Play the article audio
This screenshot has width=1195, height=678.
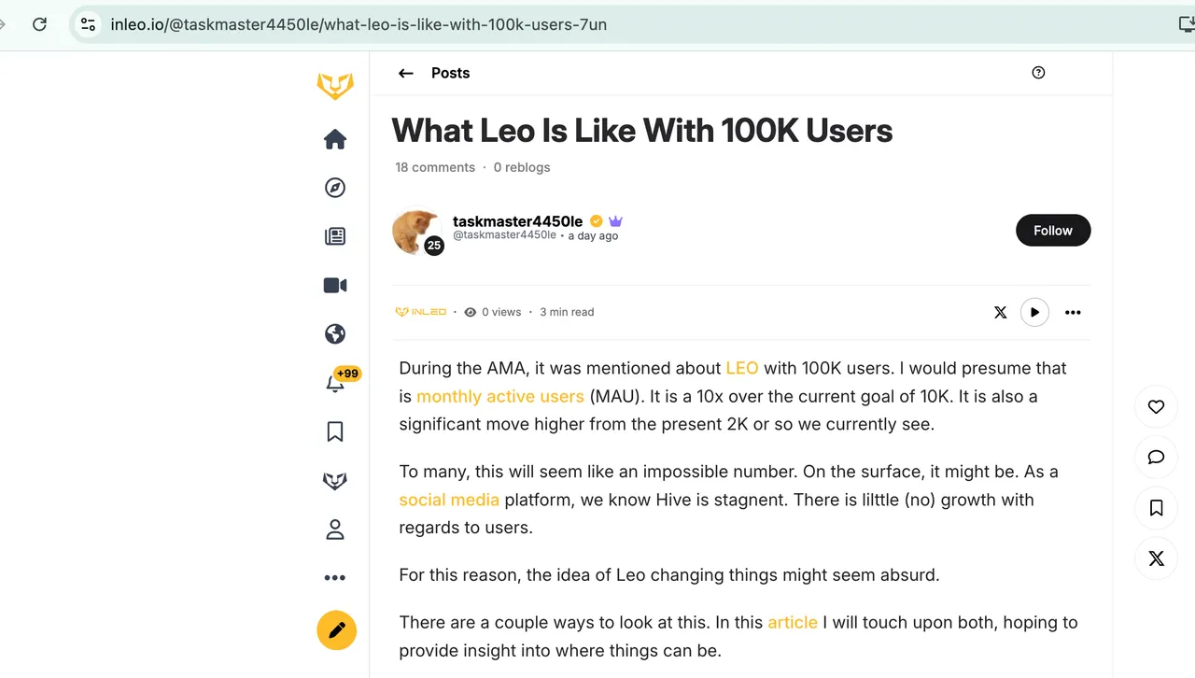(x=1034, y=312)
